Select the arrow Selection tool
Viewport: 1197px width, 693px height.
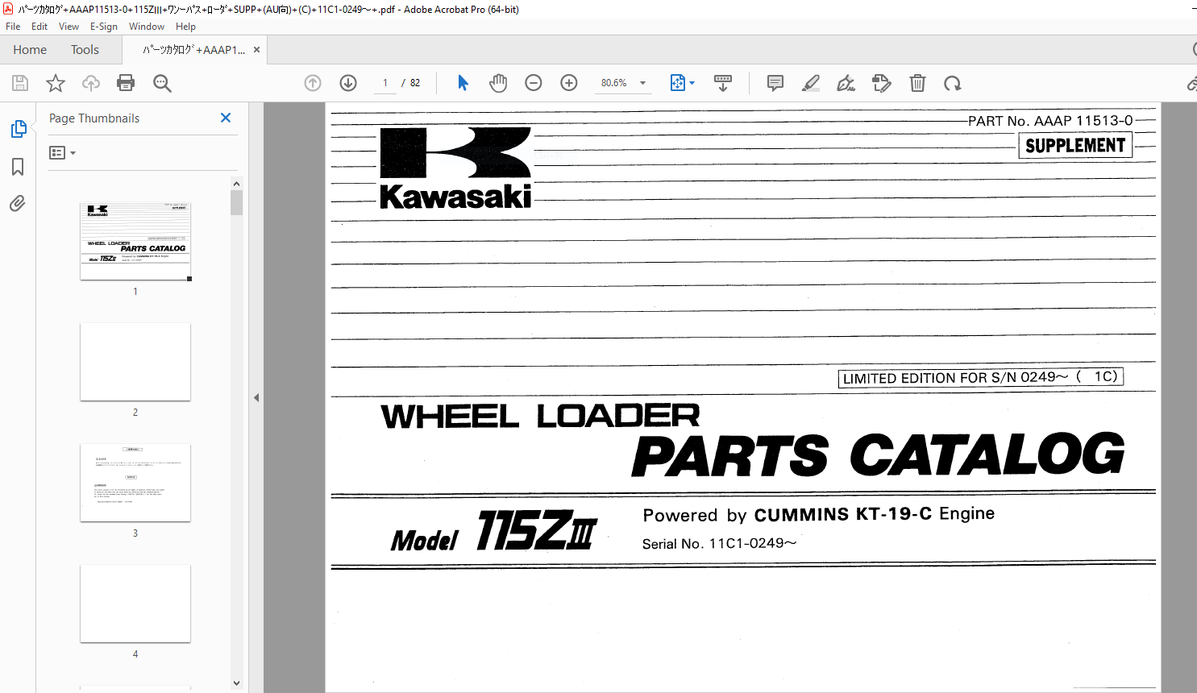point(463,83)
